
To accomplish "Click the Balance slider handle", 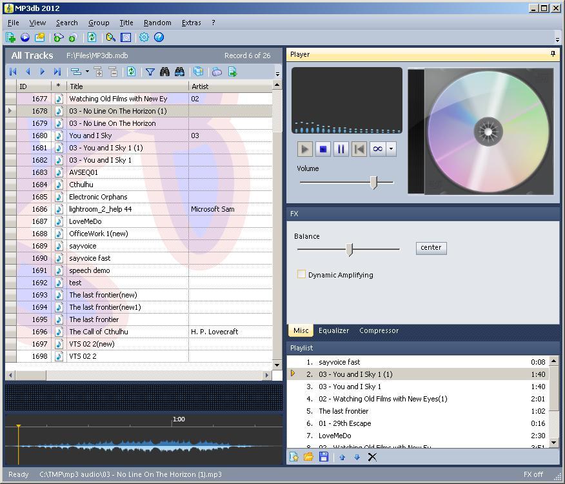I will [349, 249].
